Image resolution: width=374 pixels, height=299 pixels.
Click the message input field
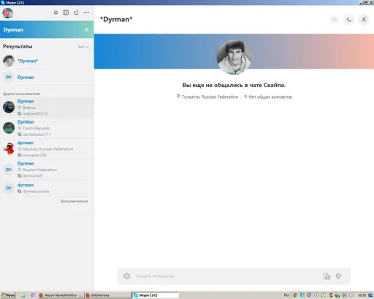click(226, 276)
